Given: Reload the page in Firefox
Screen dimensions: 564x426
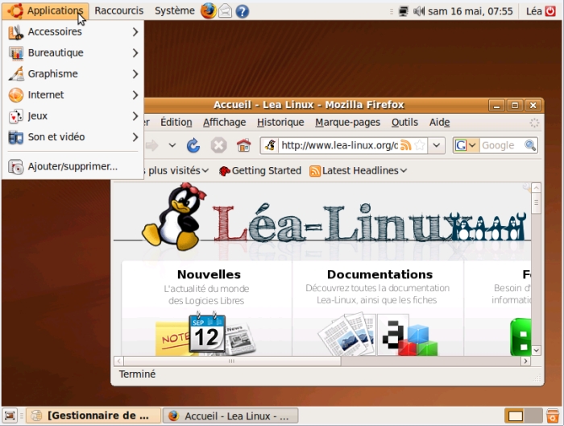Looking at the screenshot, I should [x=193, y=145].
